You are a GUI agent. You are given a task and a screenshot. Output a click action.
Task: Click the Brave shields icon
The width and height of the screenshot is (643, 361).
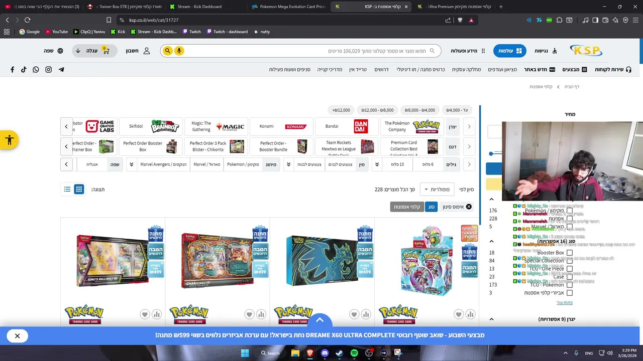[x=460, y=20]
